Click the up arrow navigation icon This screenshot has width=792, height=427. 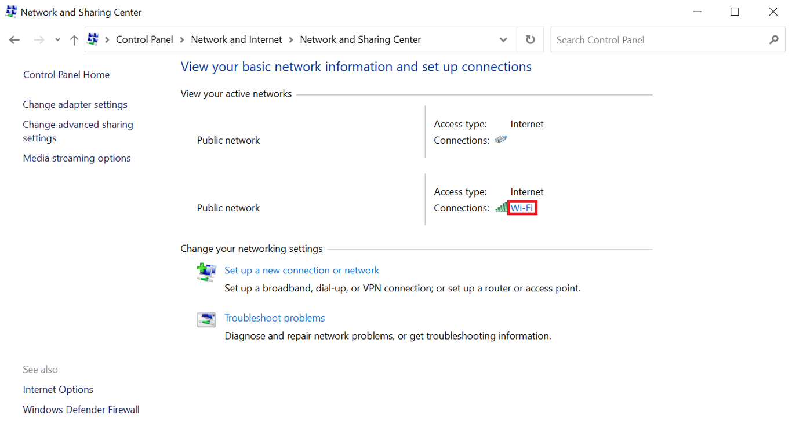74,39
